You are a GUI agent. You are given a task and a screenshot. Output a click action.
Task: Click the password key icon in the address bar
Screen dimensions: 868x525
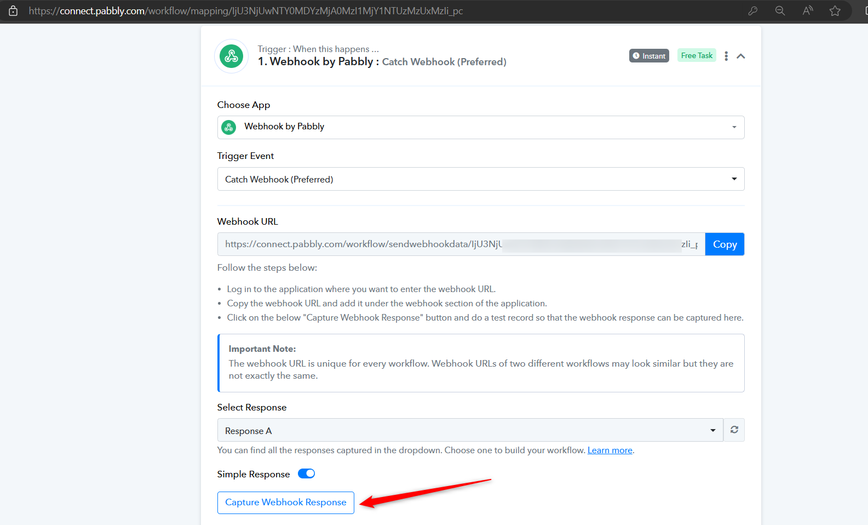click(753, 11)
